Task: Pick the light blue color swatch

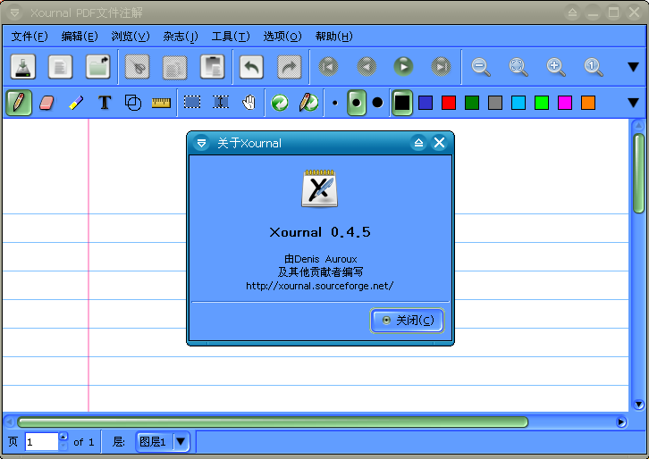Action: [x=518, y=103]
